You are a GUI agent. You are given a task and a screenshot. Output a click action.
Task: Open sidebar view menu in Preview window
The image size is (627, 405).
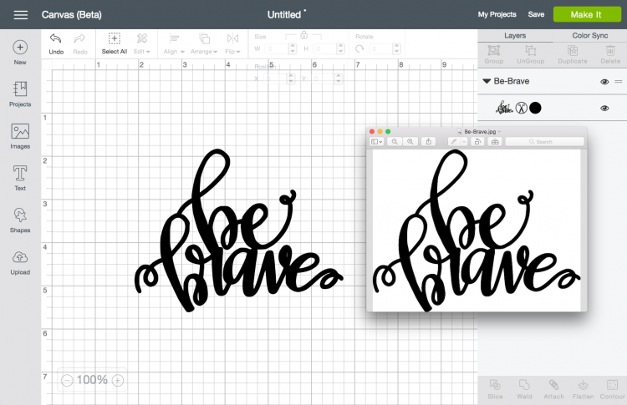point(376,141)
